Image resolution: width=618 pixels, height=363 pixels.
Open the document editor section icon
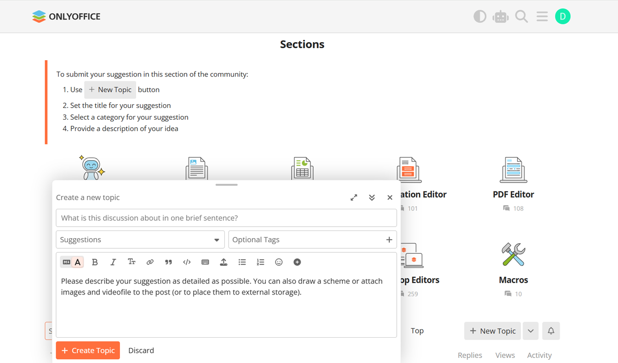(x=197, y=168)
